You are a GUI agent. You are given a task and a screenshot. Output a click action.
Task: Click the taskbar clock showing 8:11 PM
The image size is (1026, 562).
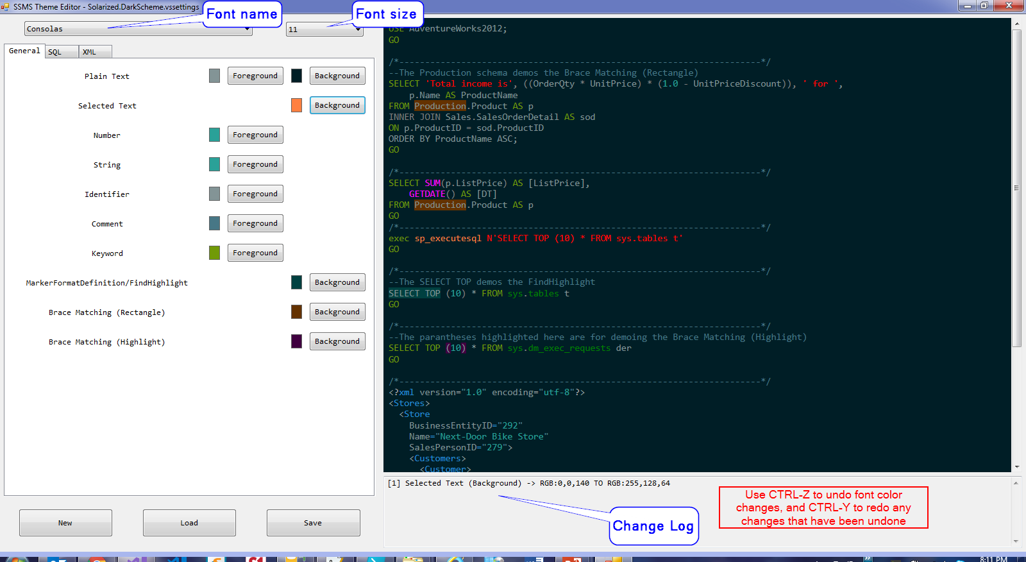coord(993,559)
